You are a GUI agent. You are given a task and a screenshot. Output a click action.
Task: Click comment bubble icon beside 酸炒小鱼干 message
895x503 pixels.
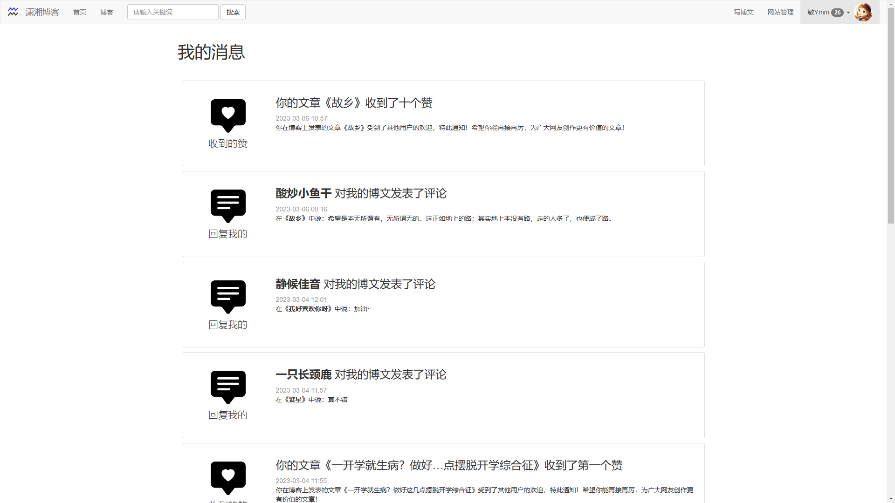point(228,205)
